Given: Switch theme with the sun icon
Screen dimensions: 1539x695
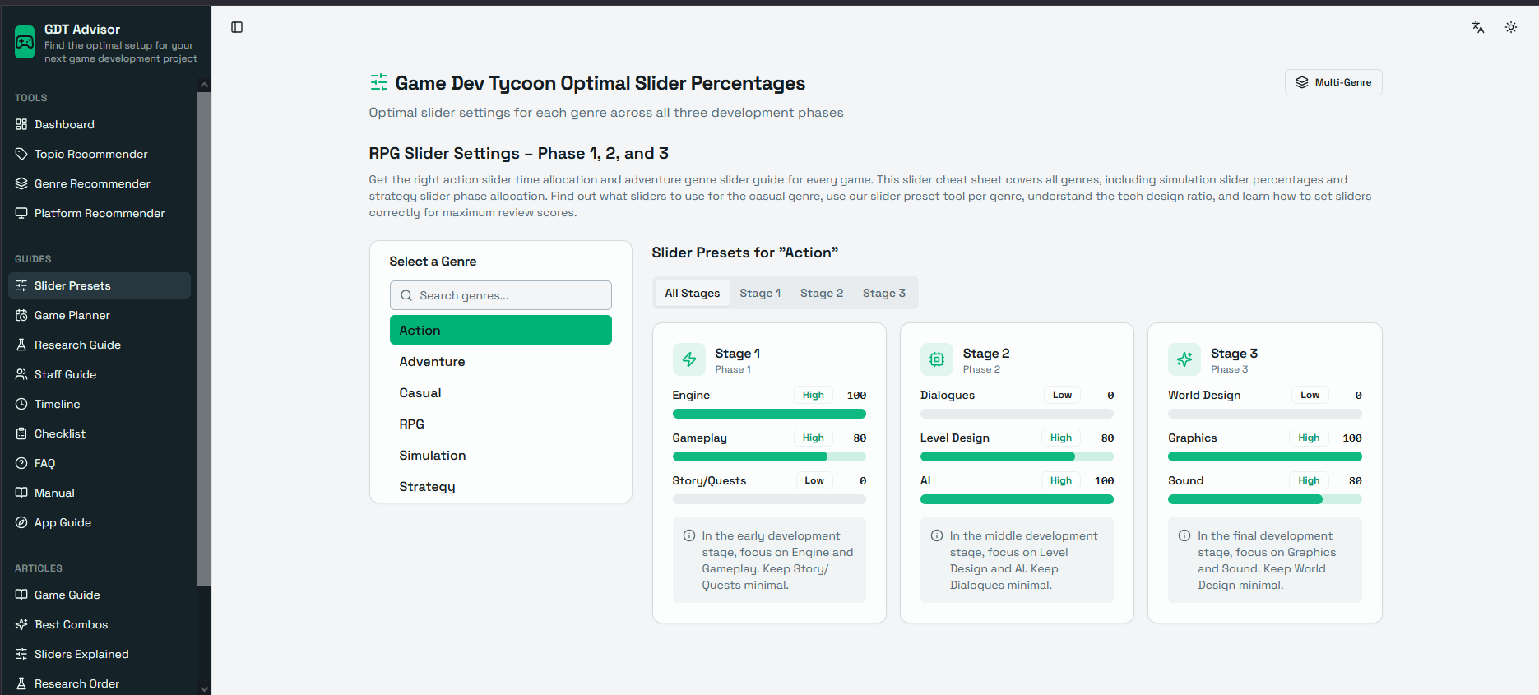Looking at the screenshot, I should coord(1511,27).
